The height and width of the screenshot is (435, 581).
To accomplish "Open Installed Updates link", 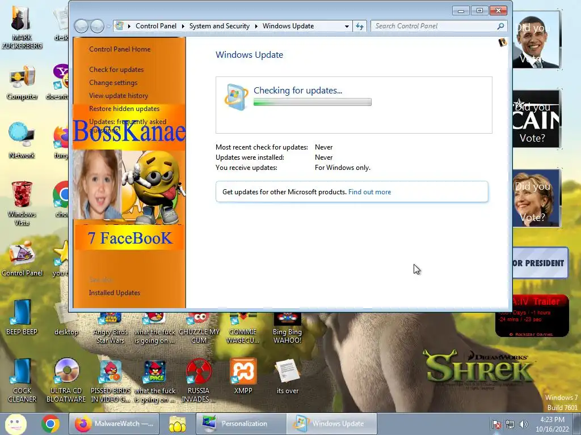I will 115,293.
